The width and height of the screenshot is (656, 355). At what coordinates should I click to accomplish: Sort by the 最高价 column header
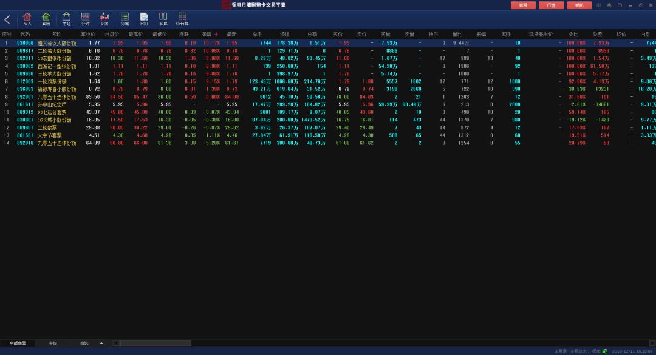135,35
